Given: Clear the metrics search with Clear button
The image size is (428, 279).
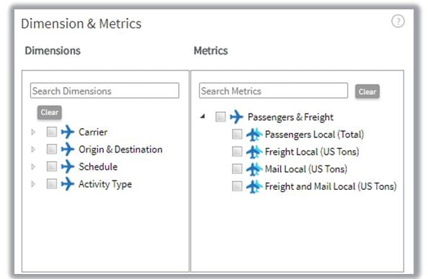Looking at the screenshot, I should (367, 91).
